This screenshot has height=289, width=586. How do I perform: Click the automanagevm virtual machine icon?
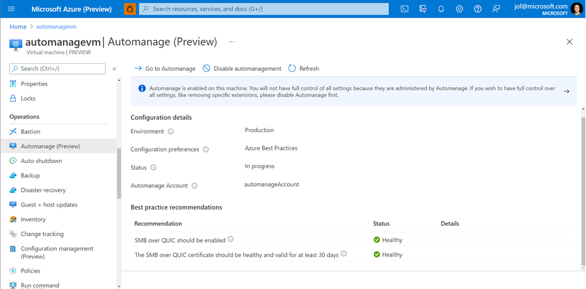coord(16,44)
